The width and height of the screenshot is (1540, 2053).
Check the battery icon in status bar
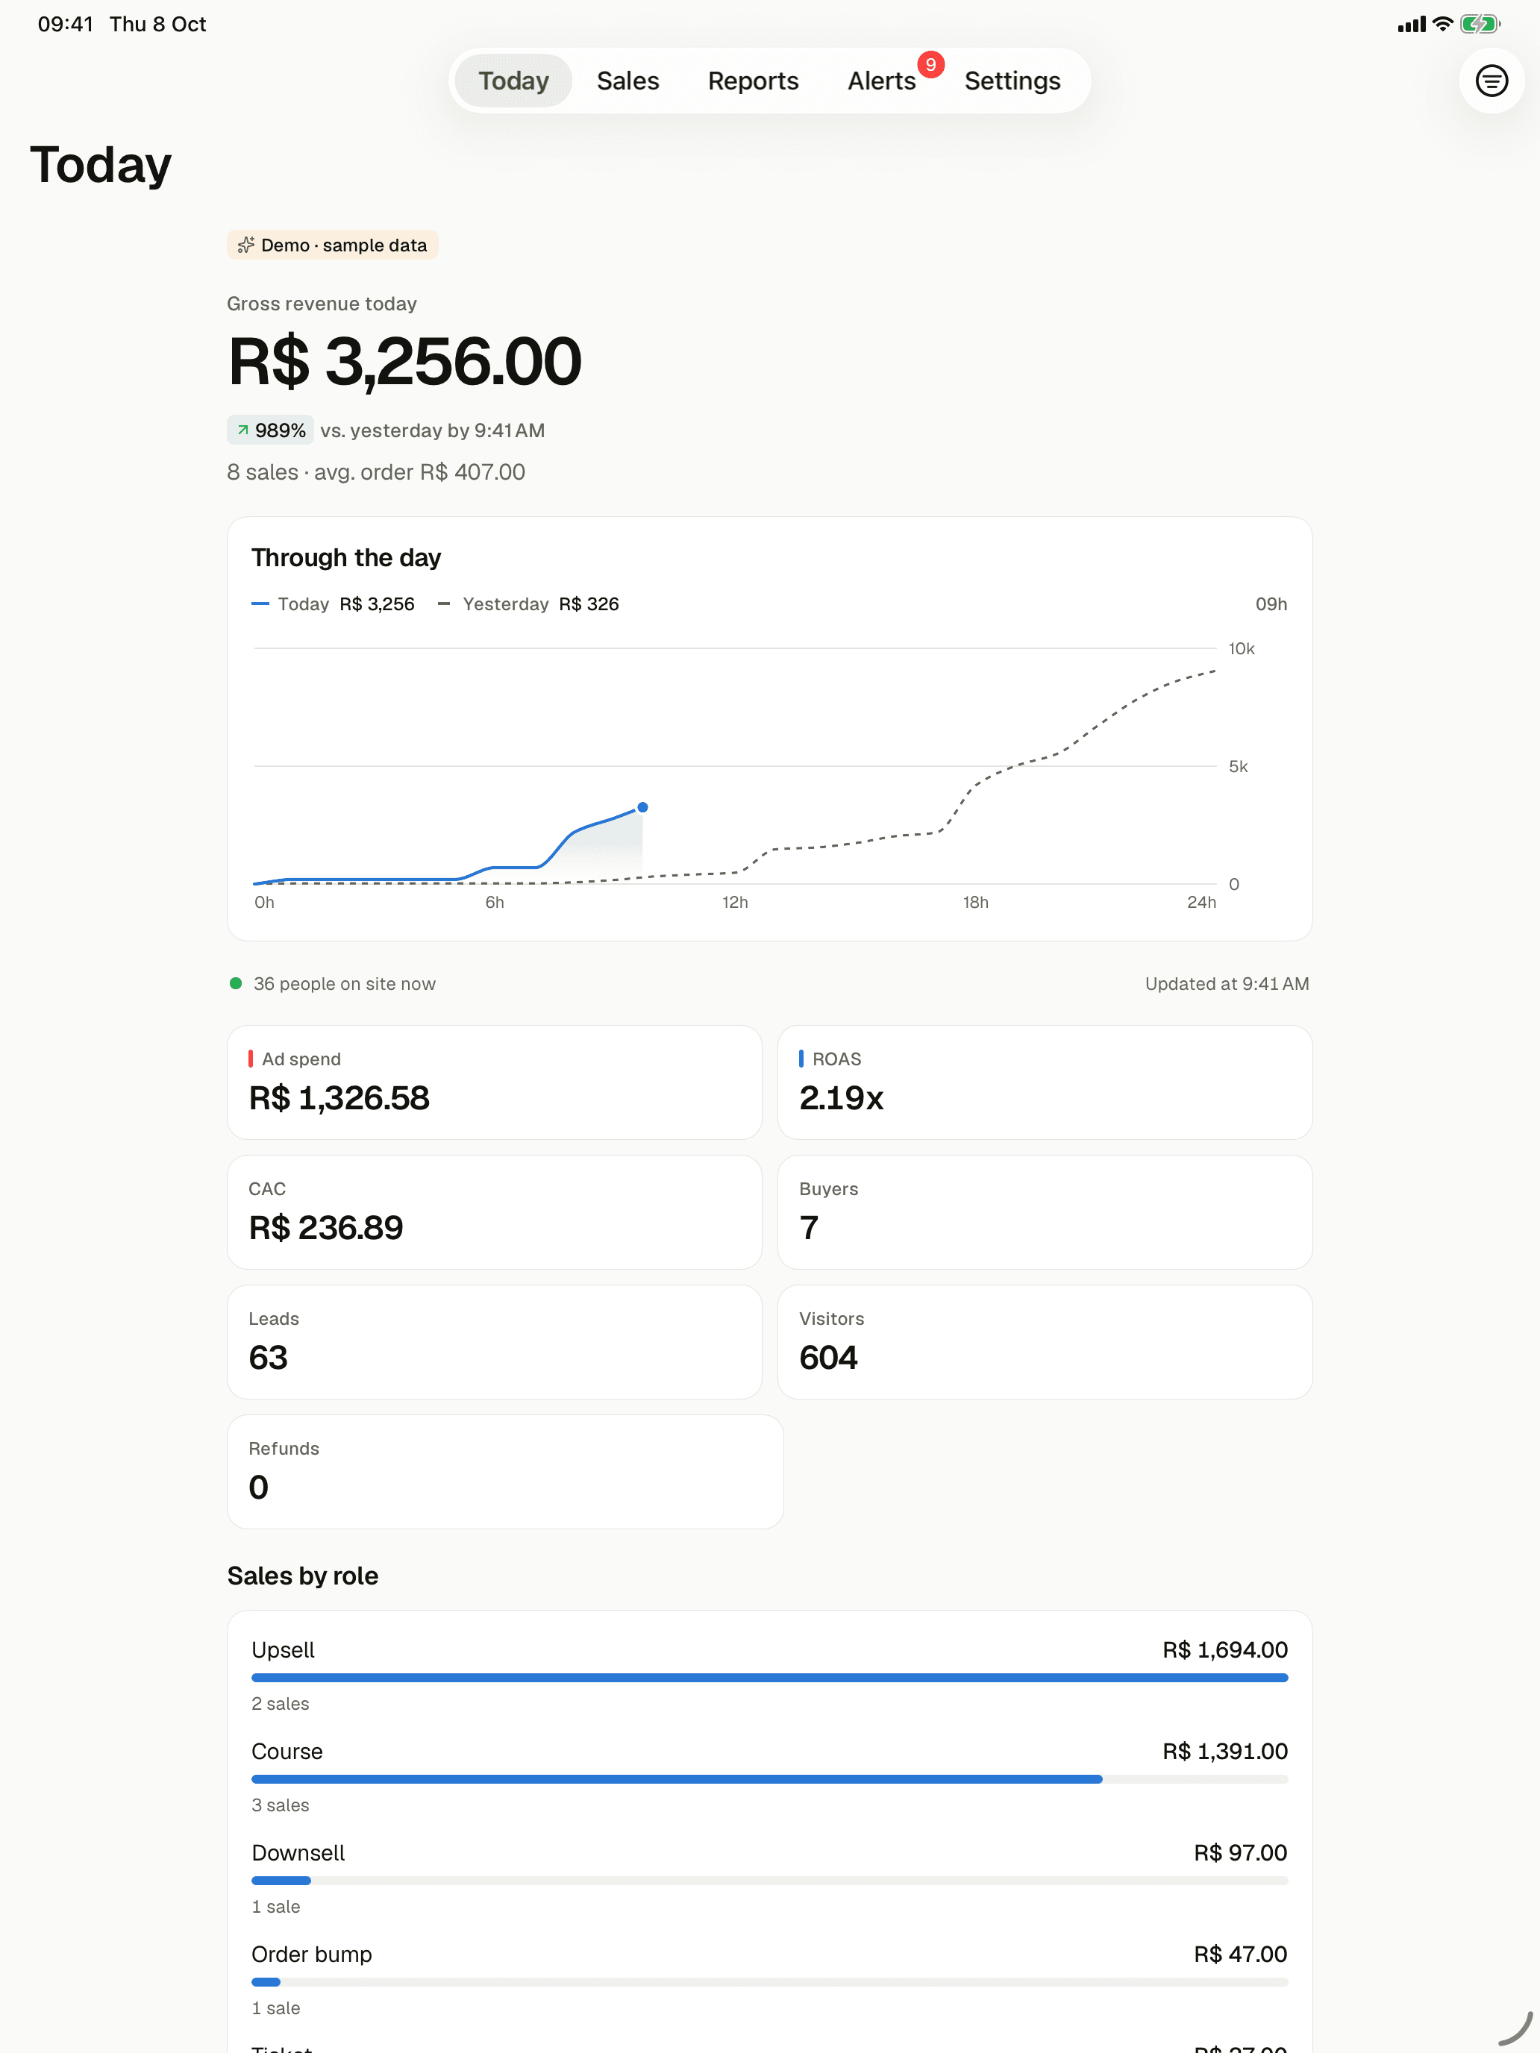point(1480,24)
